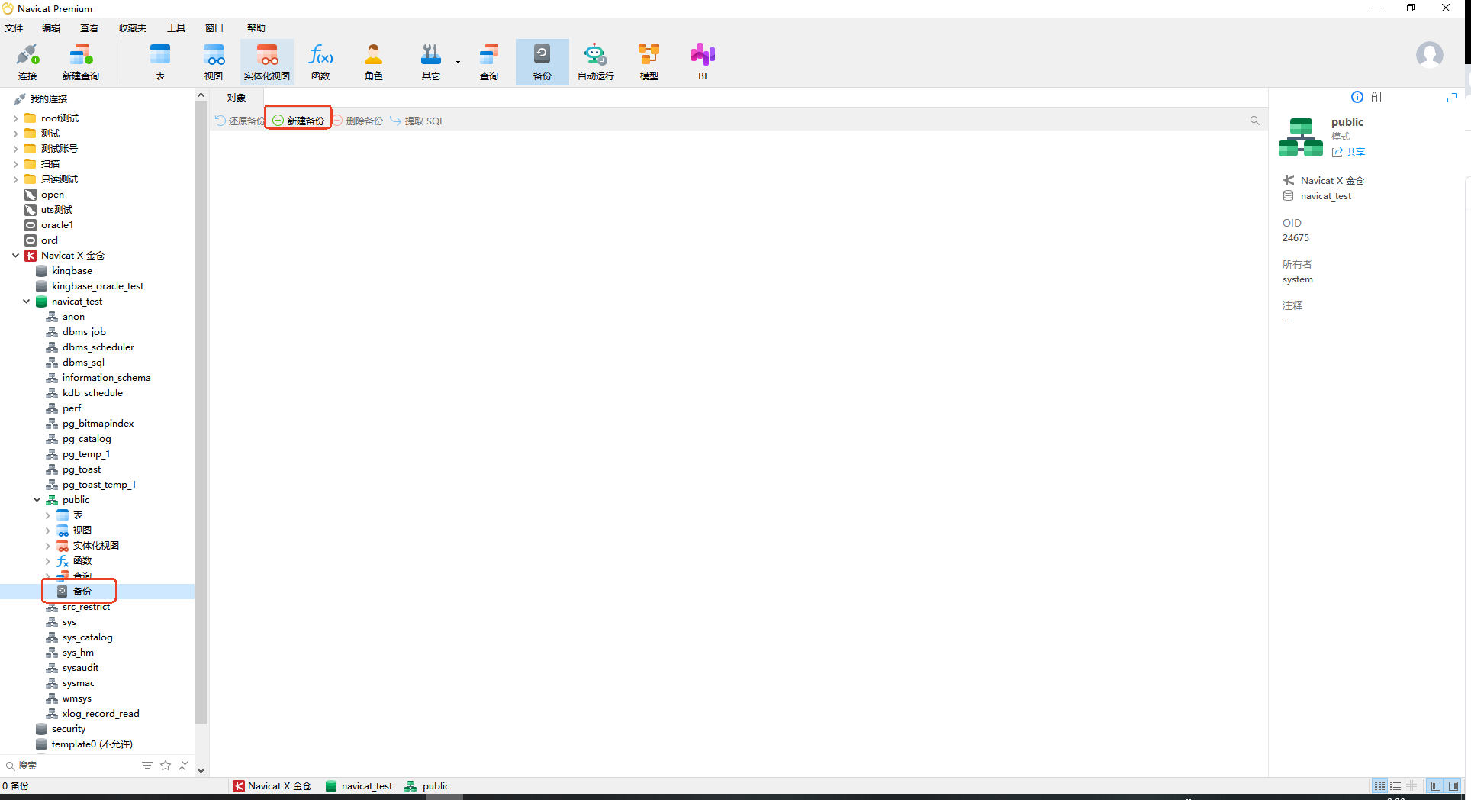The height and width of the screenshot is (800, 1471).
Task: Expand the 实体化视图 node under public
Action: [48, 546]
